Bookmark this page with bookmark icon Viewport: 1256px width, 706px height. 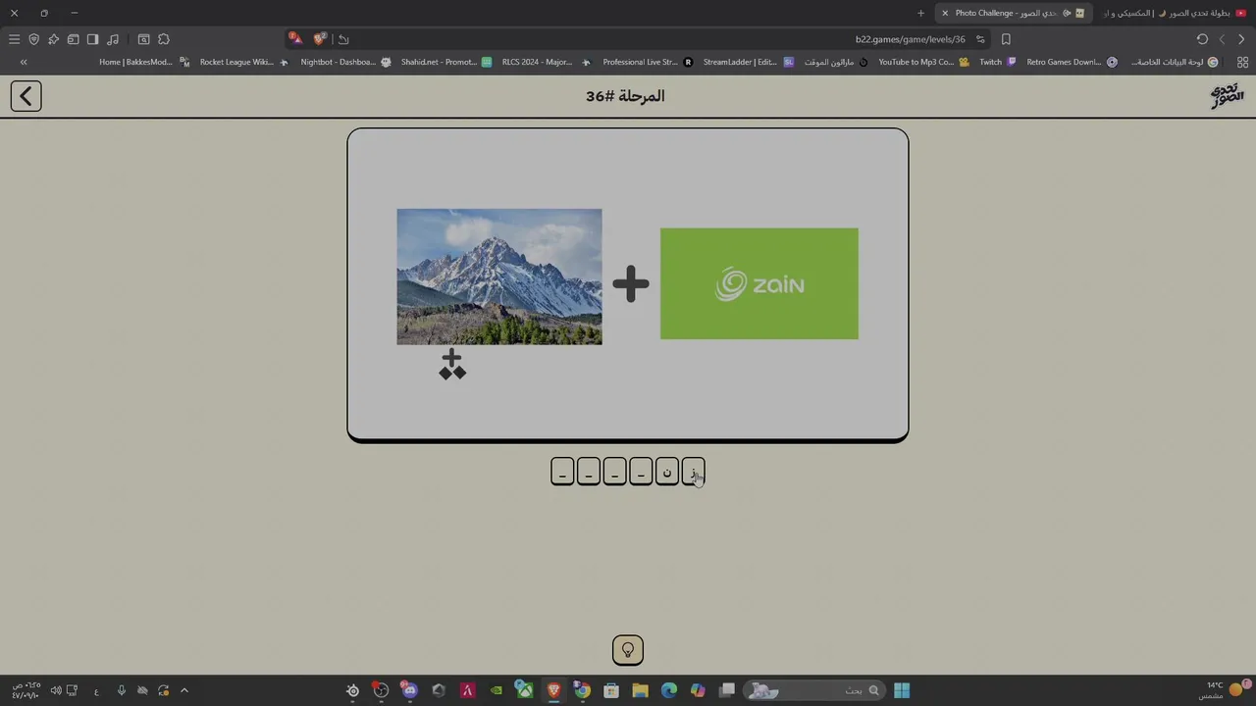(1006, 39)
